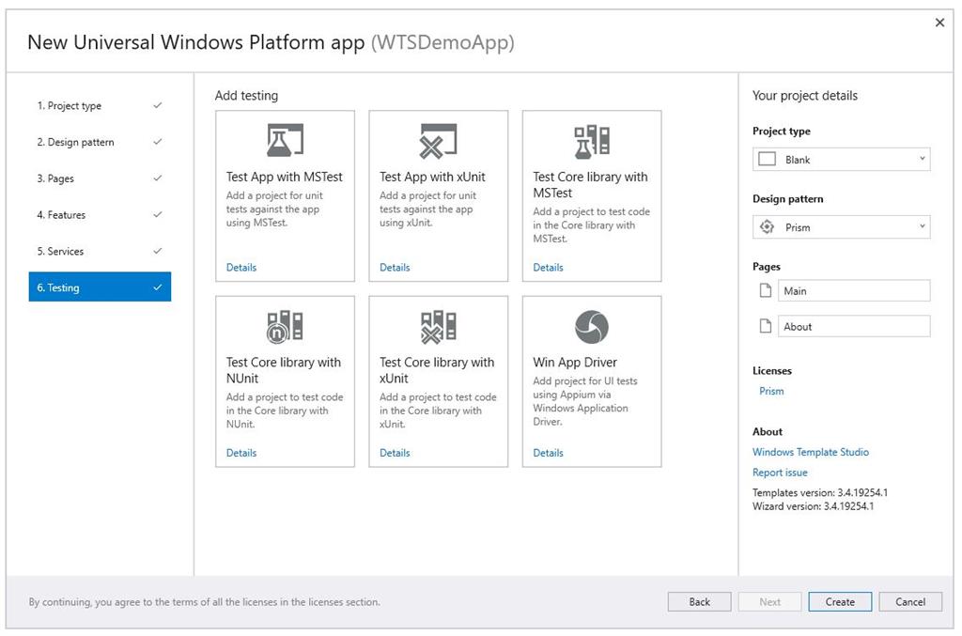Toggle the checkmark on 6. Testing step

(159, 287)
